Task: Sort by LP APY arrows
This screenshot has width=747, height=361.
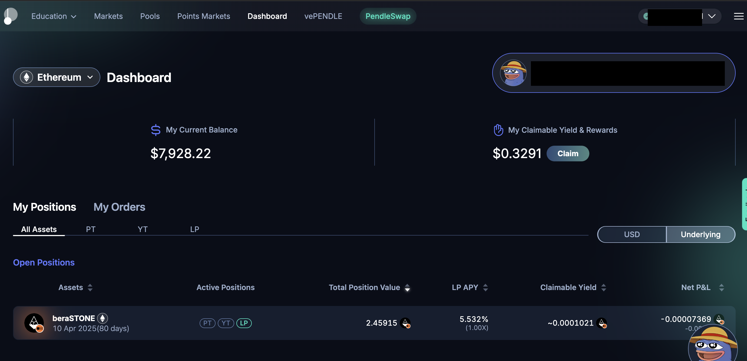Action: (485, 288)
